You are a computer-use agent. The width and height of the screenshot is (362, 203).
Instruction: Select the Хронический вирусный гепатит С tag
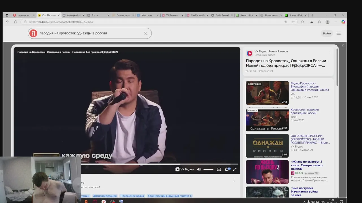pyautogui.click(x=170, y=196)
